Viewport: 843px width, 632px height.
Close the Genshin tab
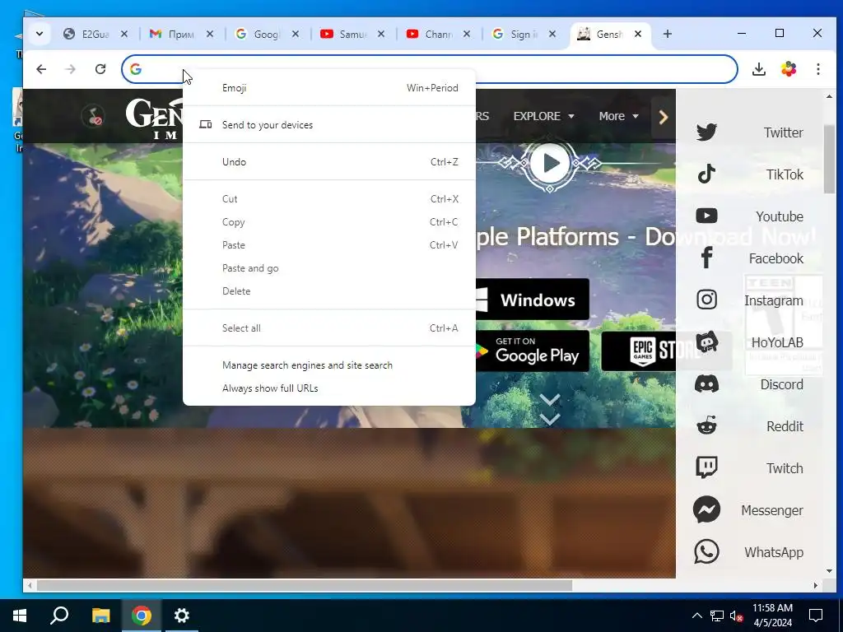(638, 34)
